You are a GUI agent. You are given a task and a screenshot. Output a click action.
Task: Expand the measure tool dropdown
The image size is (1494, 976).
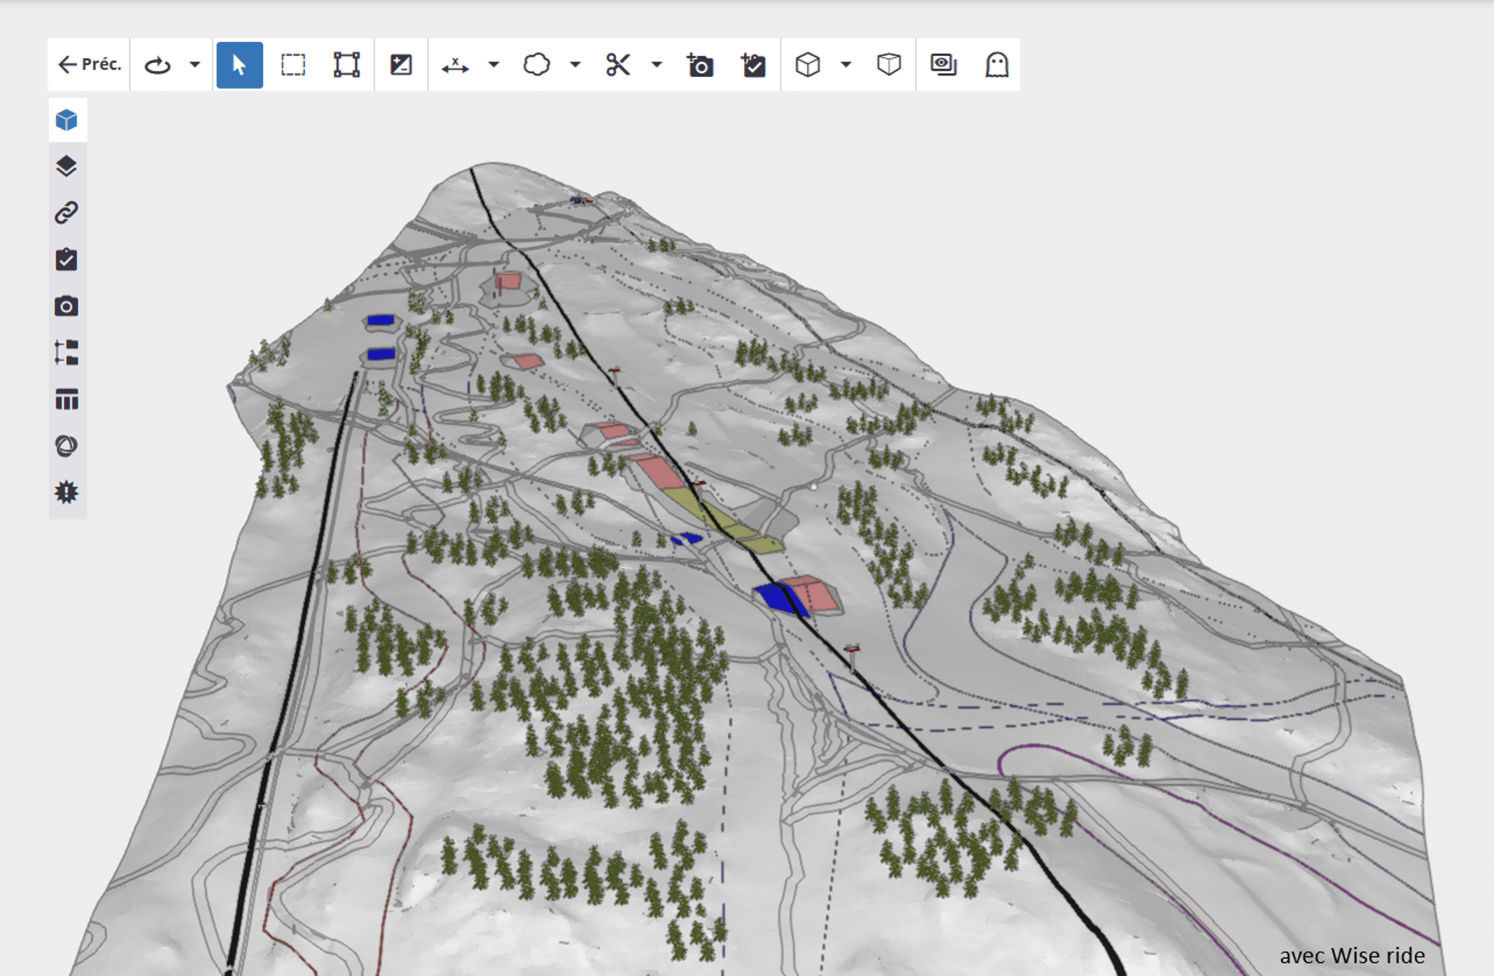click(493, 65)
